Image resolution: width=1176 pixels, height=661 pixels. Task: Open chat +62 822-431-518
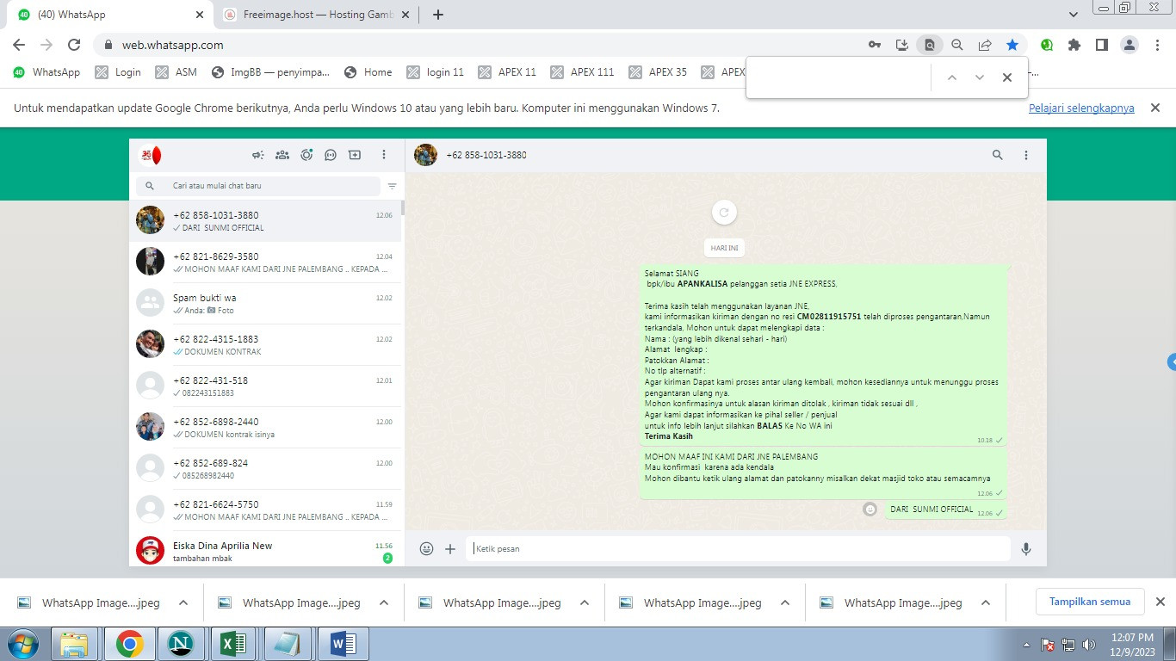tap(265, 386)
